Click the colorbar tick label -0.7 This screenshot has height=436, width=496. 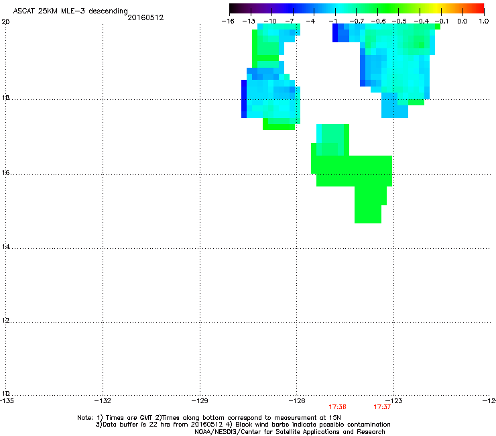[x=357, y=21]
